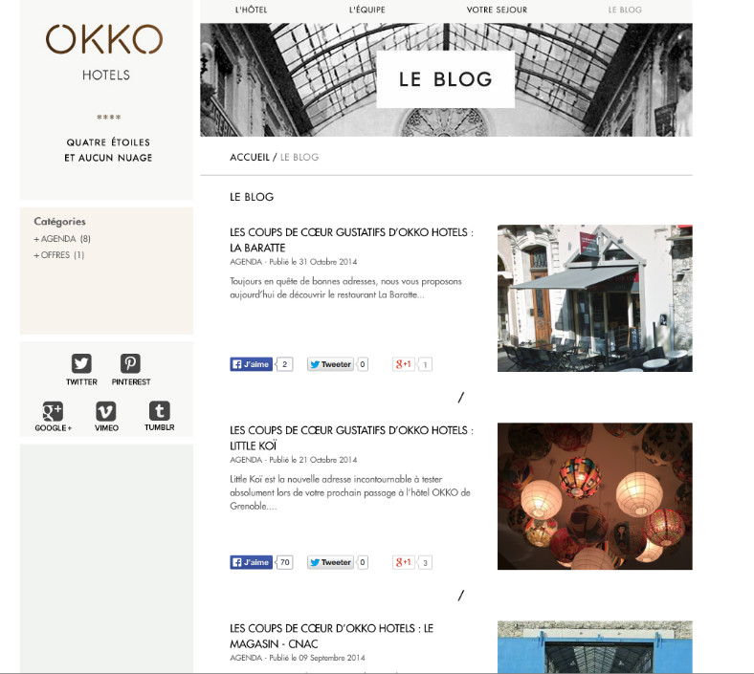Select LE BLOG in top navigation
Viewport: 754px width, 674px height.
pos(625,10)
